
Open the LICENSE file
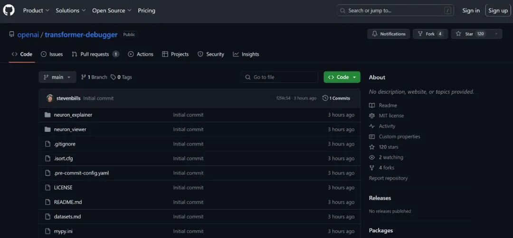pyautogui.click(x=63, y=187)
